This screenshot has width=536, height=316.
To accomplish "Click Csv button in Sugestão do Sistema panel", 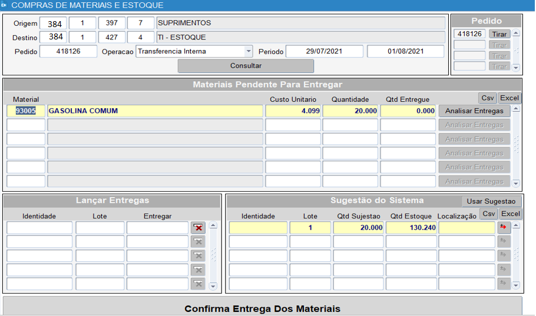I will click(488, 214).
